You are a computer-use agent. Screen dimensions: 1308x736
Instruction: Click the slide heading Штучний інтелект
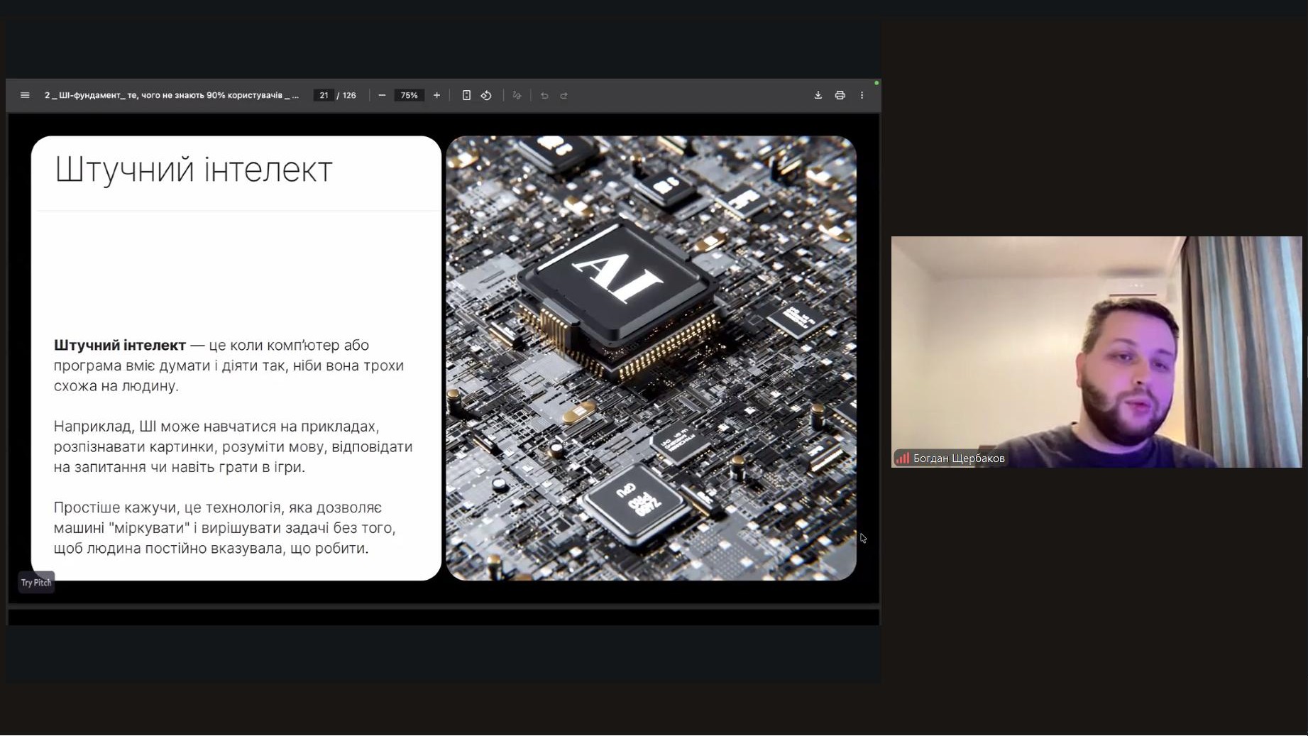(x=193, y=170)
